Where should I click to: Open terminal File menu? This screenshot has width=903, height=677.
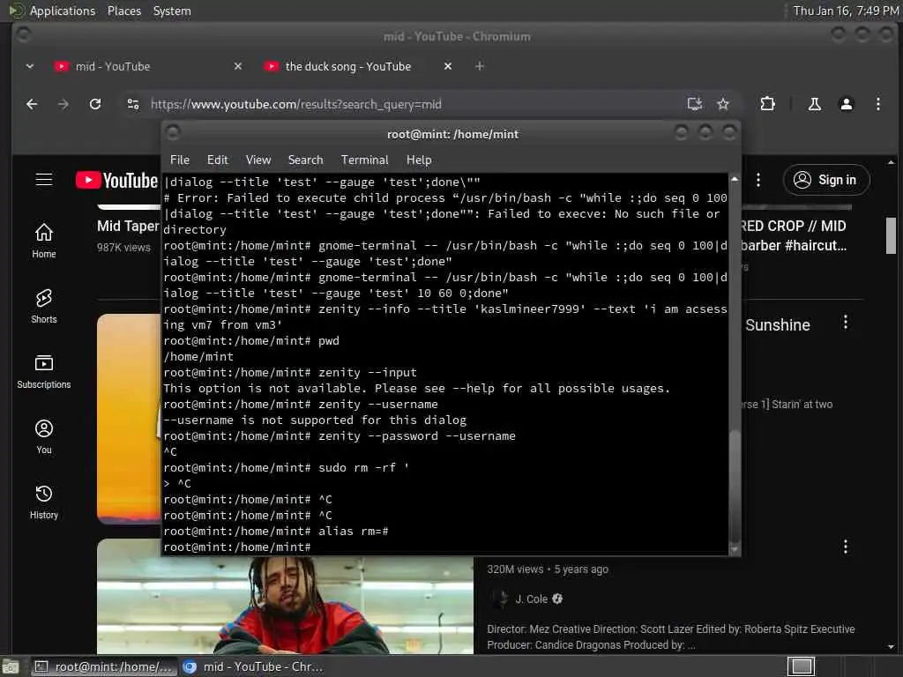pos(180,160)
